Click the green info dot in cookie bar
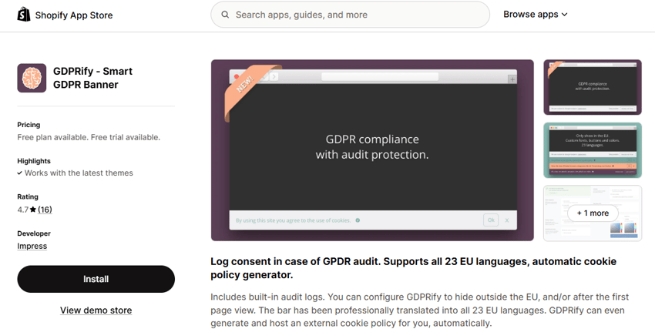This screenshot has height=329, width=655. coord(358,220)
